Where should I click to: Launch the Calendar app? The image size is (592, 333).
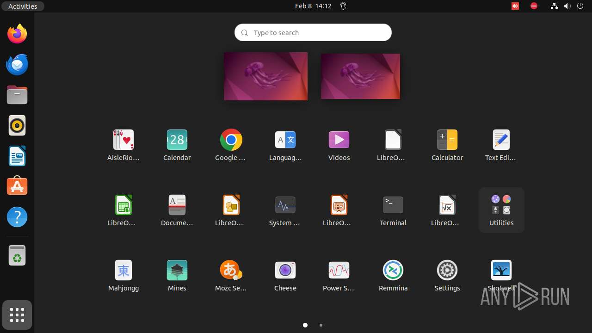pos(177,145)
